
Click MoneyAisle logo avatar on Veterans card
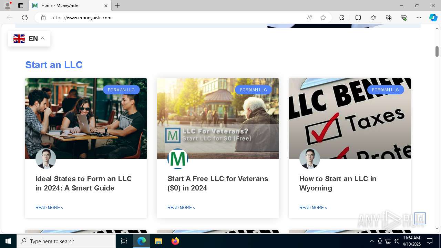pos(178,159)
